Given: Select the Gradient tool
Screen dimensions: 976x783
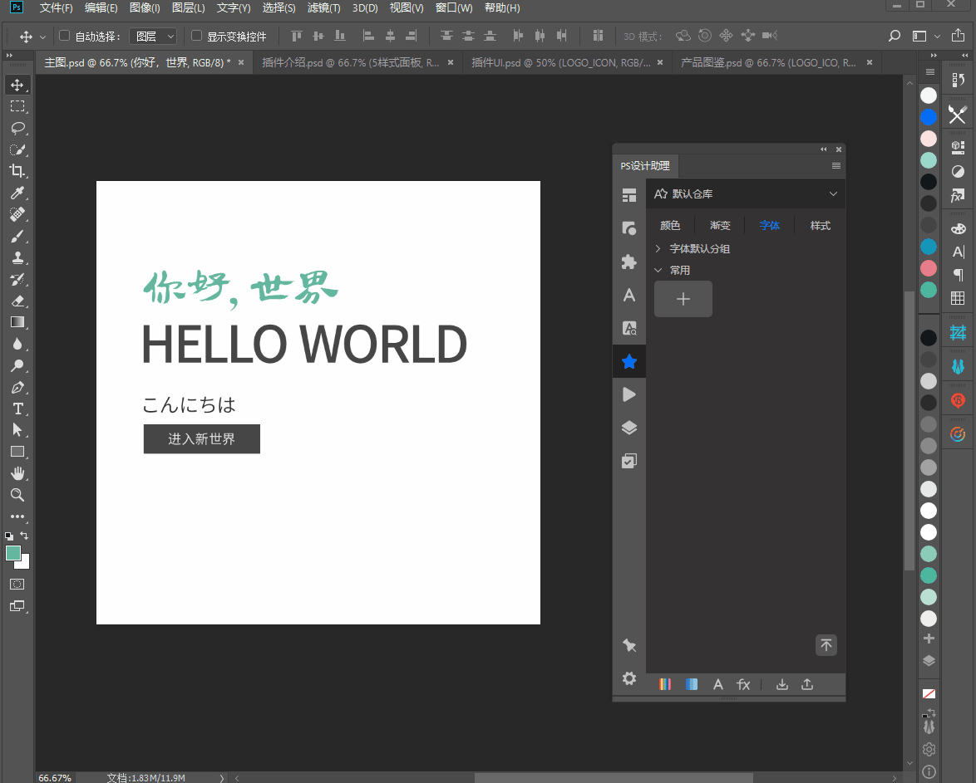Looking at the screenshot, I should pos(17,322).
